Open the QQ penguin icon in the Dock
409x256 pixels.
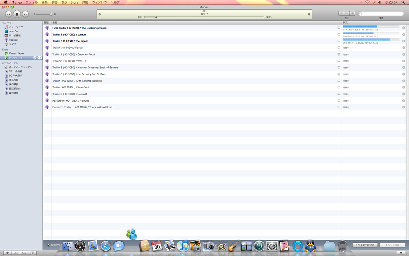(310, 246)
